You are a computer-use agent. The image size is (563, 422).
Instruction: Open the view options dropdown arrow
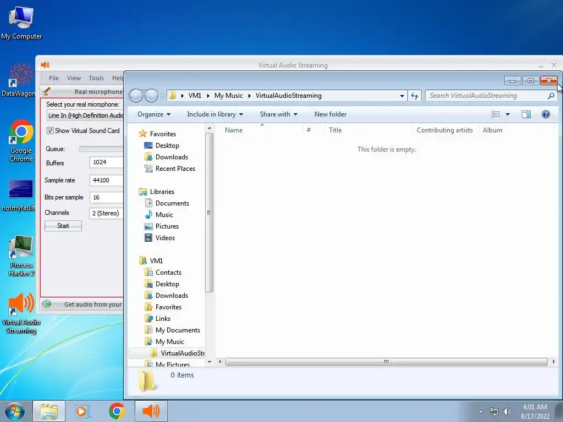pyautogui.click(x=507, y=114)
